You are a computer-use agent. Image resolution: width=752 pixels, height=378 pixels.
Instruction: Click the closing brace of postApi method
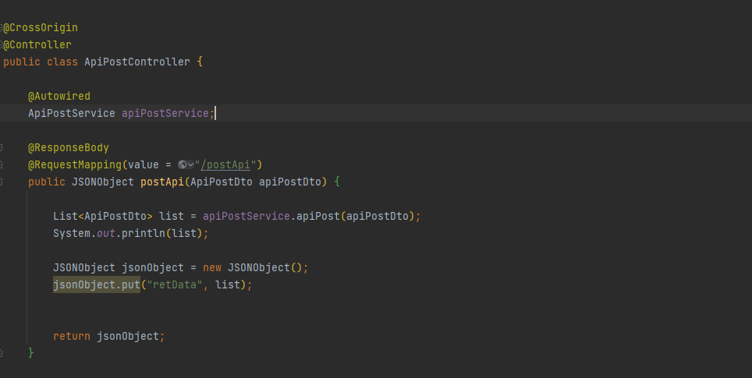[30, 354]
